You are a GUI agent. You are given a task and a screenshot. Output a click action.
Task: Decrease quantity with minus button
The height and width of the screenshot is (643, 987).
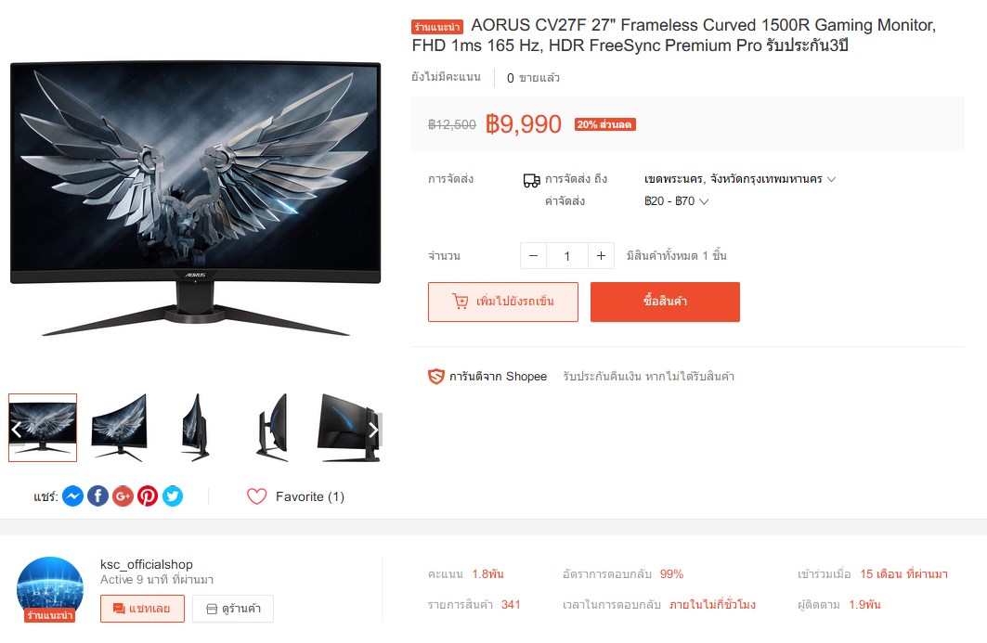pos(533,256)
